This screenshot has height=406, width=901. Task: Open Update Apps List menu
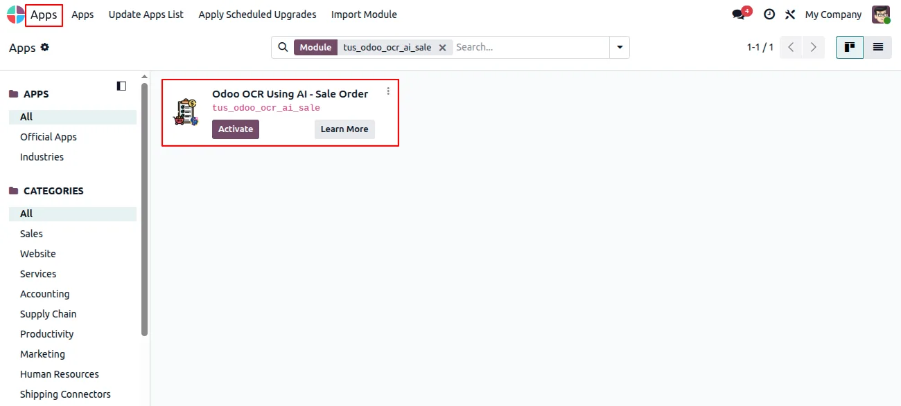pyautogui.click(x=146, y=15)
